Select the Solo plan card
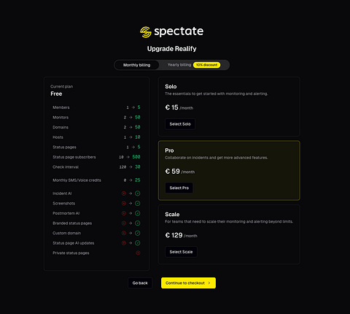350x314 pixels. [x=229, y=107]
